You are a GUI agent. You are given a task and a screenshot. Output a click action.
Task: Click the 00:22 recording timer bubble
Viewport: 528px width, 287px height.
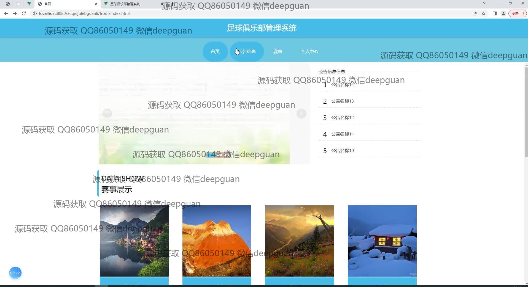15,273
